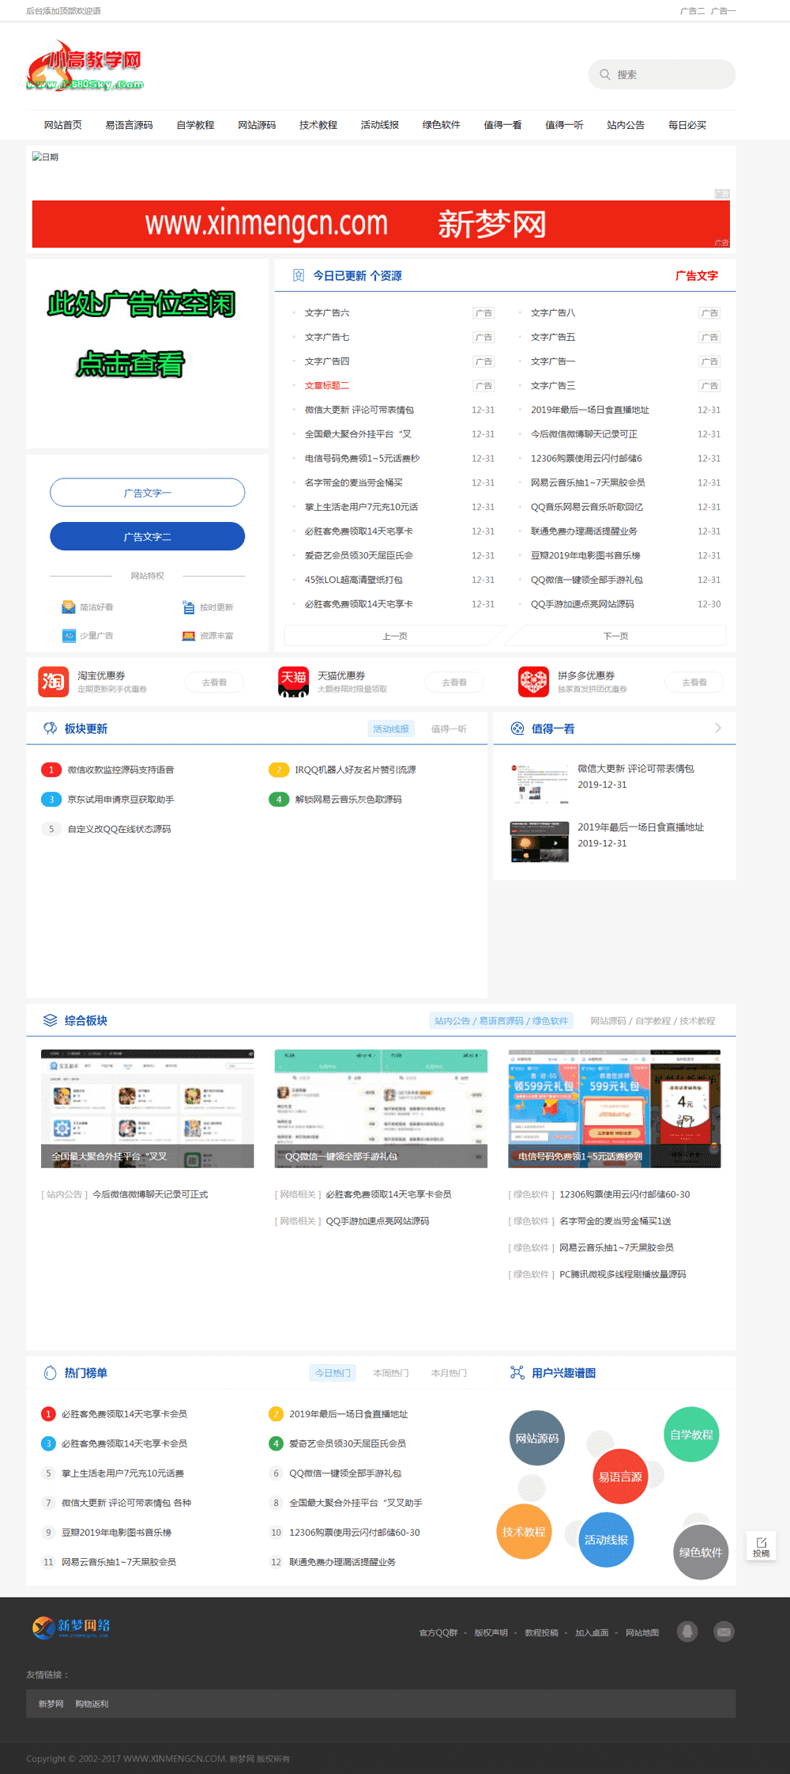Switch to the 本月热门 tab
The image size is (790, 1774).
point(449,1373)
